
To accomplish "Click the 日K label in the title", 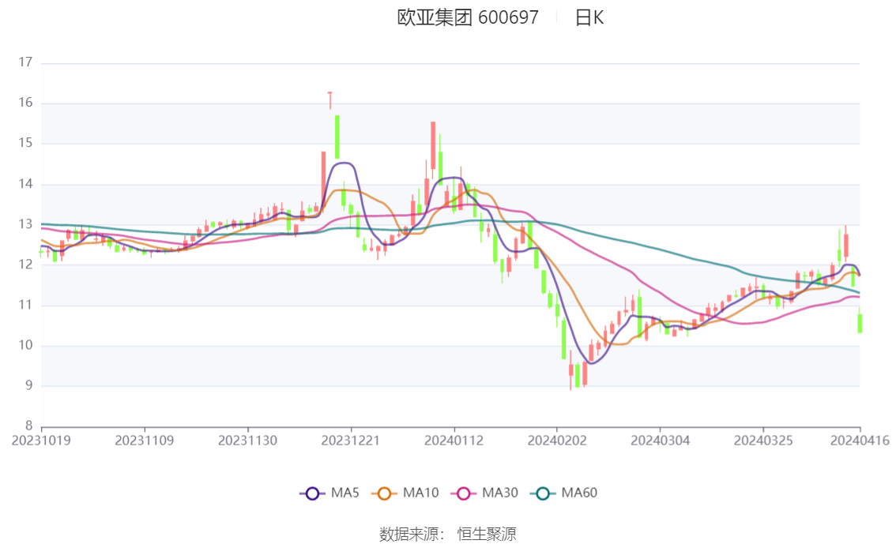I will point(589,17).
